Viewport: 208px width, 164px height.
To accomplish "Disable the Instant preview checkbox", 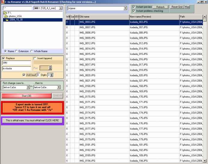I will pos(134,7).
